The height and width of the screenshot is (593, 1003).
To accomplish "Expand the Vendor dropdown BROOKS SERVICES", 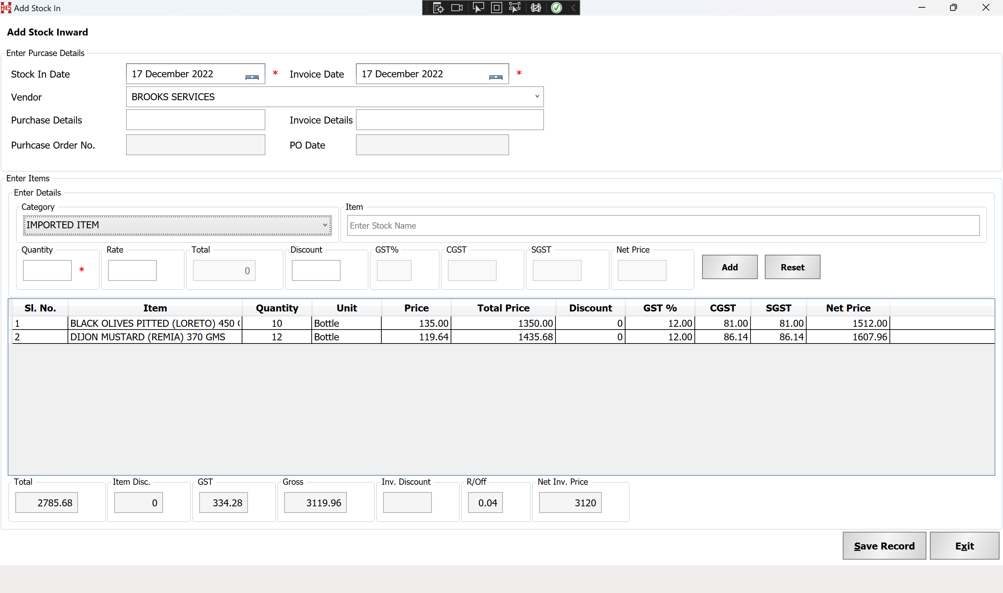I will (x=537, y=96).
